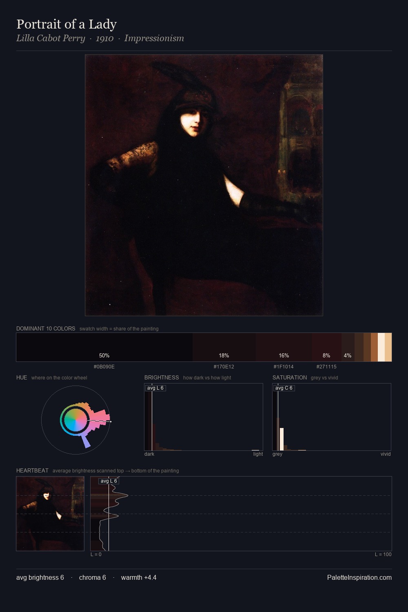Click the "L = 100" axis label

pos(383,554)
